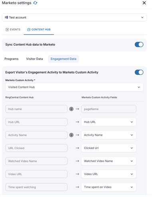Click the 'Marketo Custom Activity *' label
The image size is (152, 197).
coord(20,80)
